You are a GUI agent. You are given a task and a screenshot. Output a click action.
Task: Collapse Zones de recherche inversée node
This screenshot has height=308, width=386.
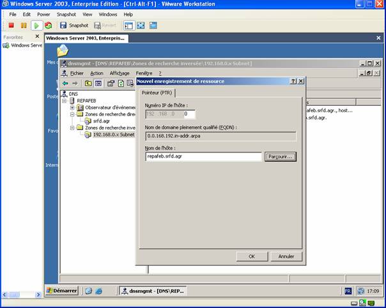[x=72, y=128]
